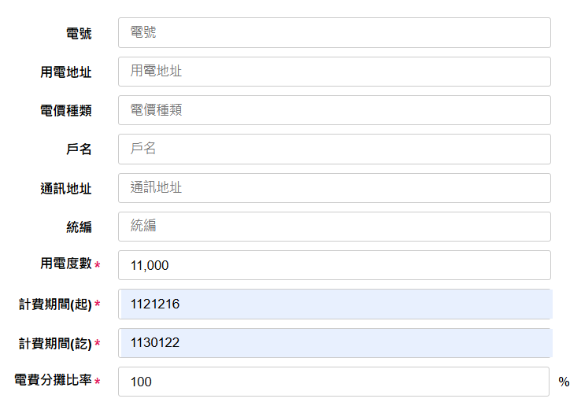Click the 電價種類 label

pos(66,110)
